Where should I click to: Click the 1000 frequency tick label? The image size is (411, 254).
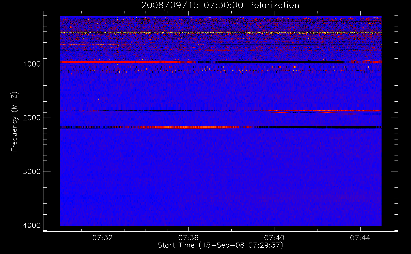tap(32, 64)
